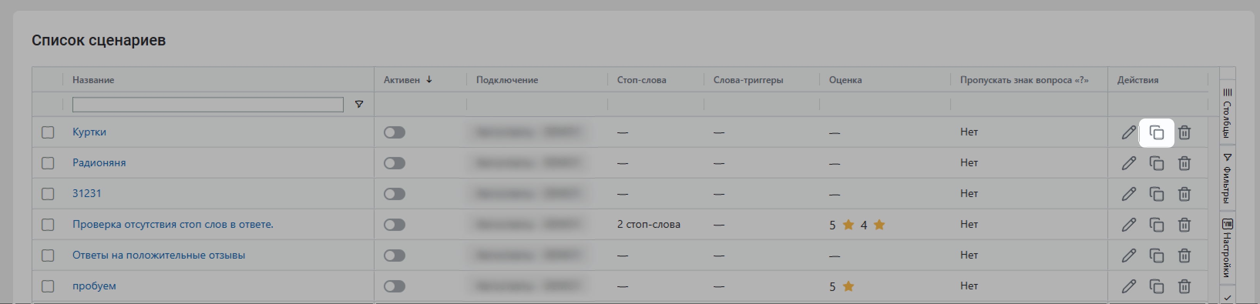Select checkbox for Проверка отсутствия стоп слов
1260x304 pixels.
(x=48, y=225)
